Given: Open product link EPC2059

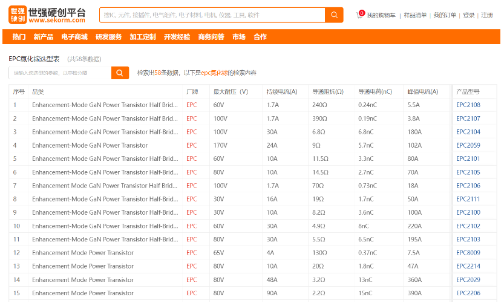Looking at the screenshot, I should [x=468, y=145].
